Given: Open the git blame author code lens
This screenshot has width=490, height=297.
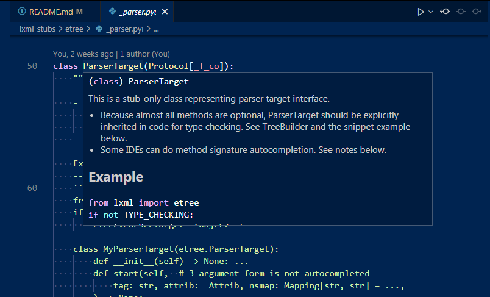Looking at the screenshot, I should [x=112, y=54].
